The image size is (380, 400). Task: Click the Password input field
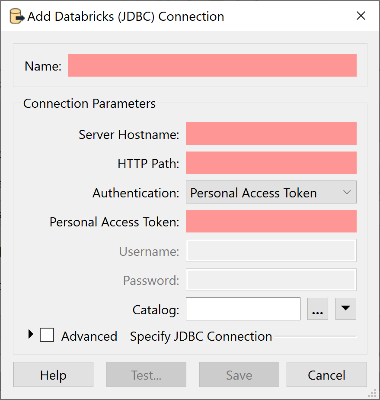pos(271,280)
